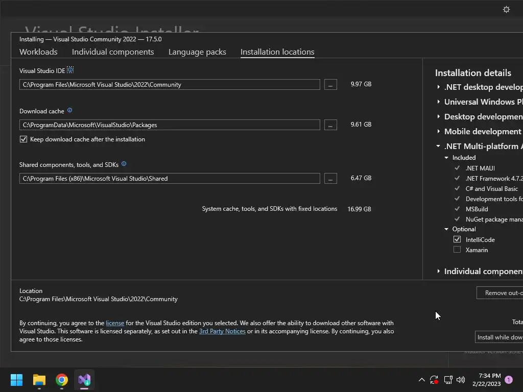Select the Installation locations tab
The height and width of the screenshot is (392, 523).
click(277, 52)
